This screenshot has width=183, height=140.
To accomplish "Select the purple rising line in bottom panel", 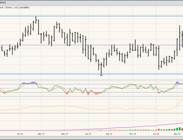I will pos(91,129).
